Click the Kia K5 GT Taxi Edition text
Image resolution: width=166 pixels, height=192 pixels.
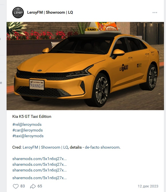coord(32,116)
